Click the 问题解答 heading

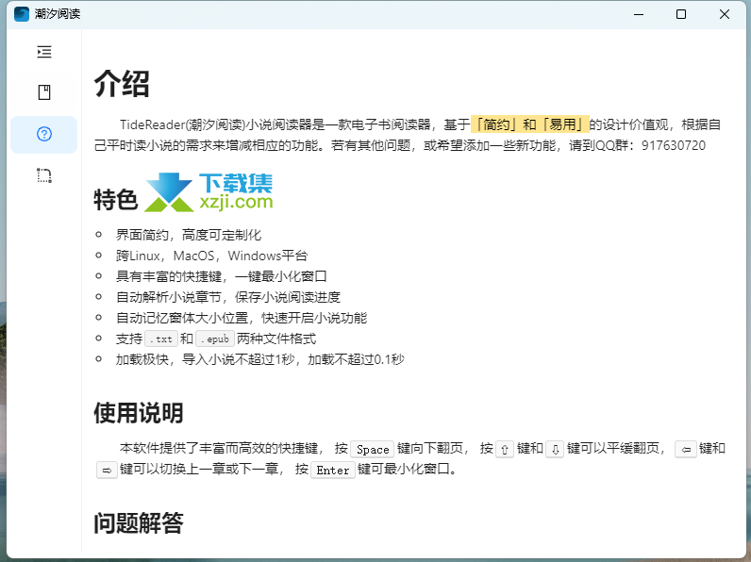coord(139,522)
